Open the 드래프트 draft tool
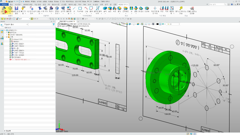The image size is (240, 135). [125, 9]
